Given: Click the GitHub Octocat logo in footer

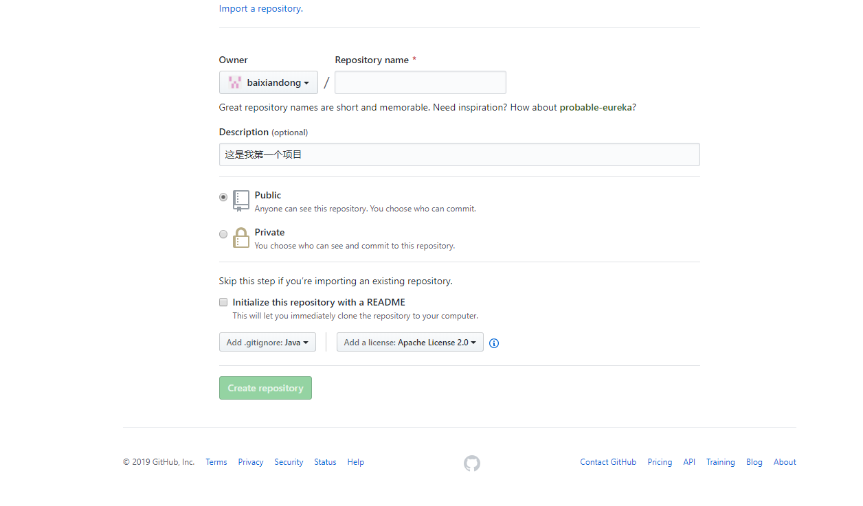Looking at the screenshot, I should [x=471, y=463].
